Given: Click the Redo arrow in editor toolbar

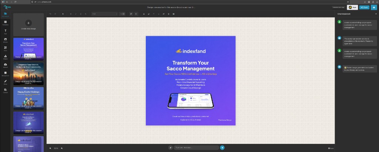Looking at the screenshot, I should [x=56, y=14].
